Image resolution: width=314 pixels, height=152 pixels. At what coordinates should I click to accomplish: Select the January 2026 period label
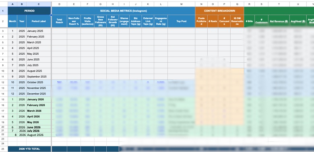pyautogui.click(x=39, y=99)
